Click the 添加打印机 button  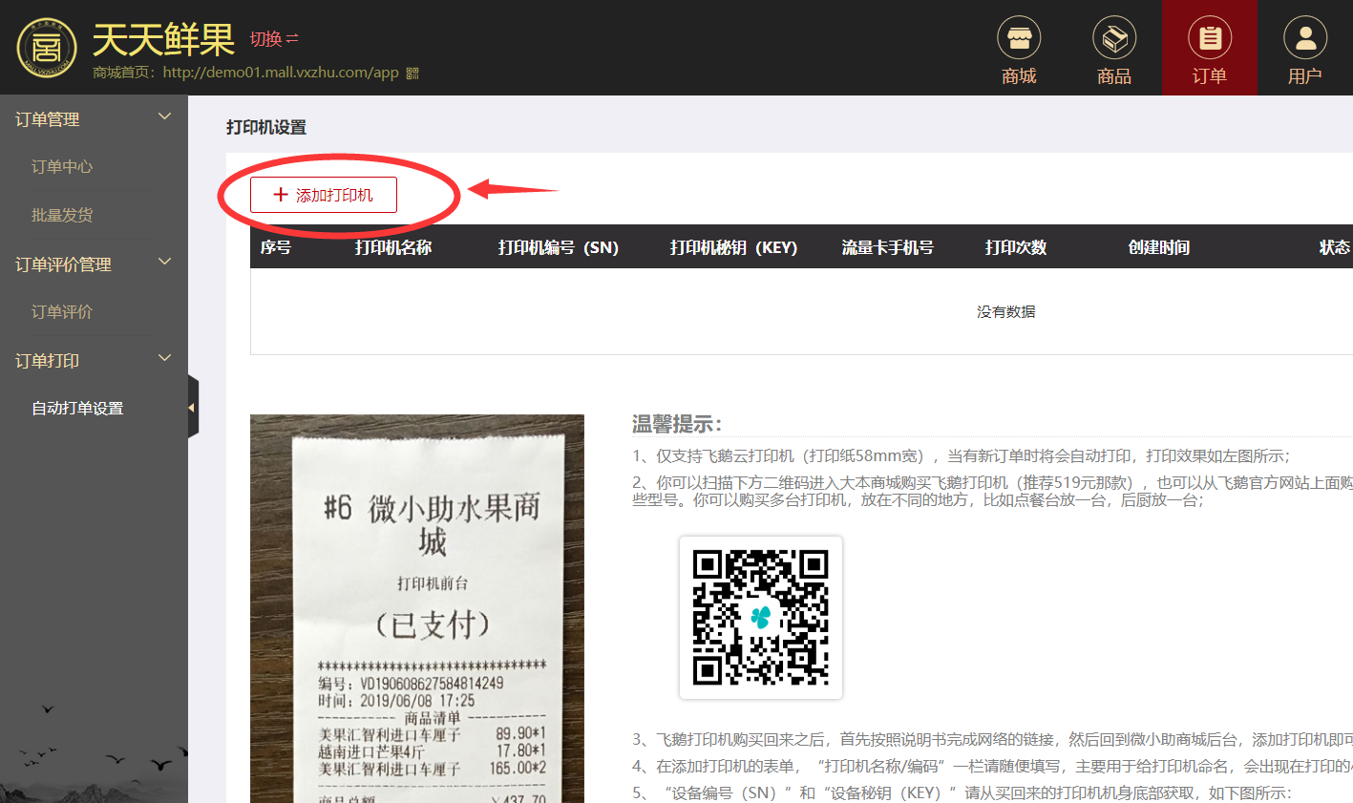click(x=323, y=194)
